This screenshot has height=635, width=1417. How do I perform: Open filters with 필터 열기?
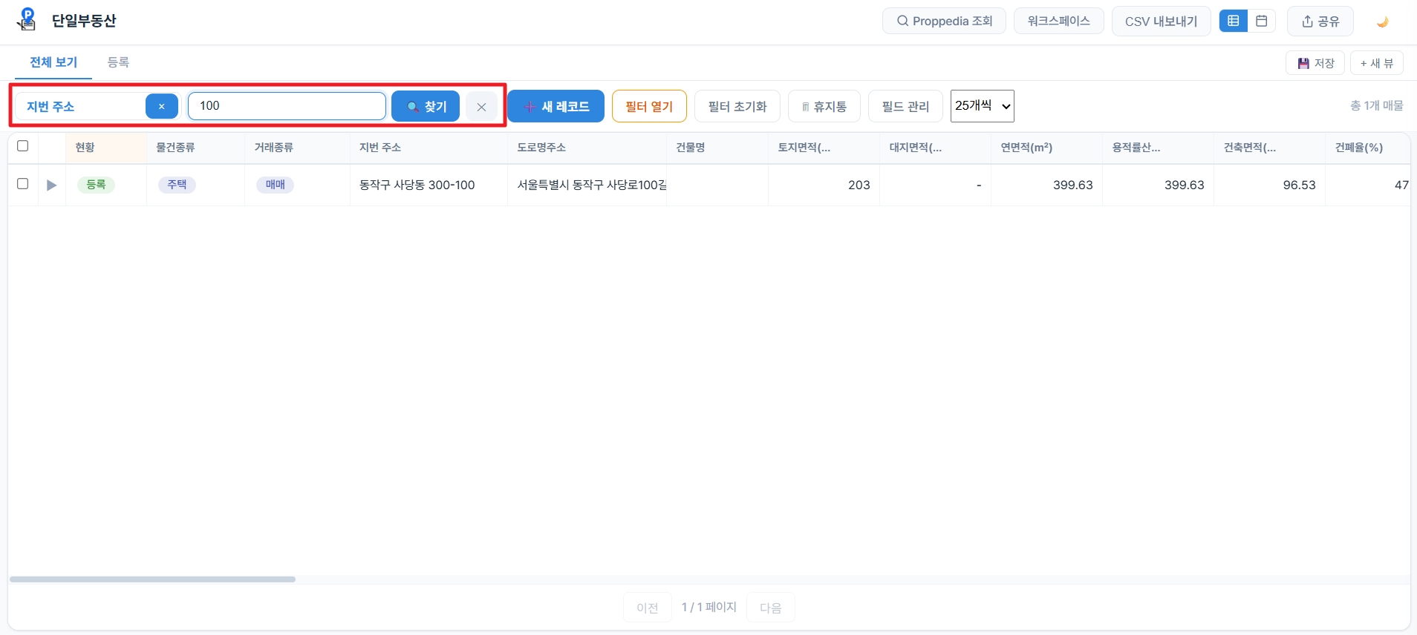point(649,106)
